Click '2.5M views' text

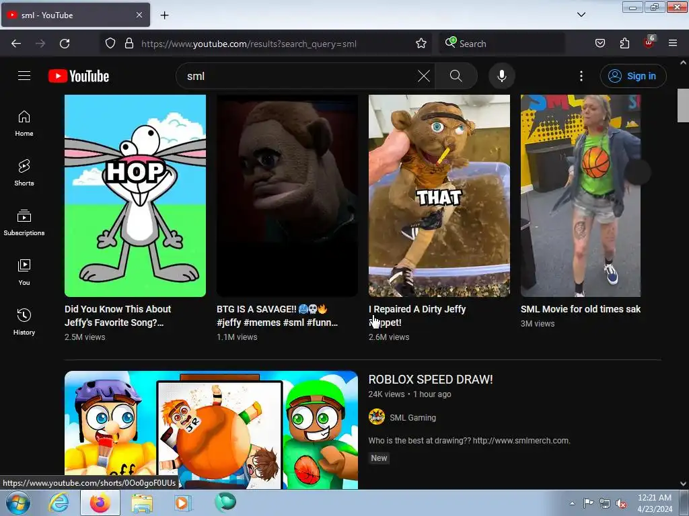[85, 337]
